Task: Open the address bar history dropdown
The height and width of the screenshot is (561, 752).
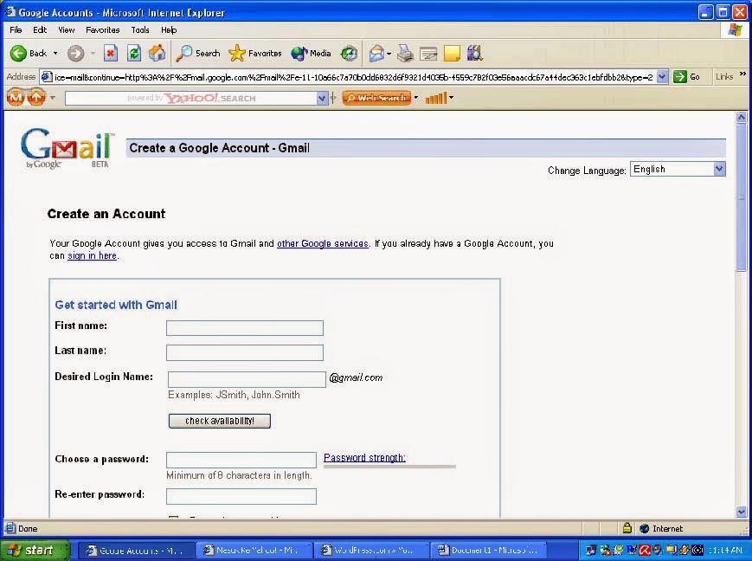Action: [662, 77]
